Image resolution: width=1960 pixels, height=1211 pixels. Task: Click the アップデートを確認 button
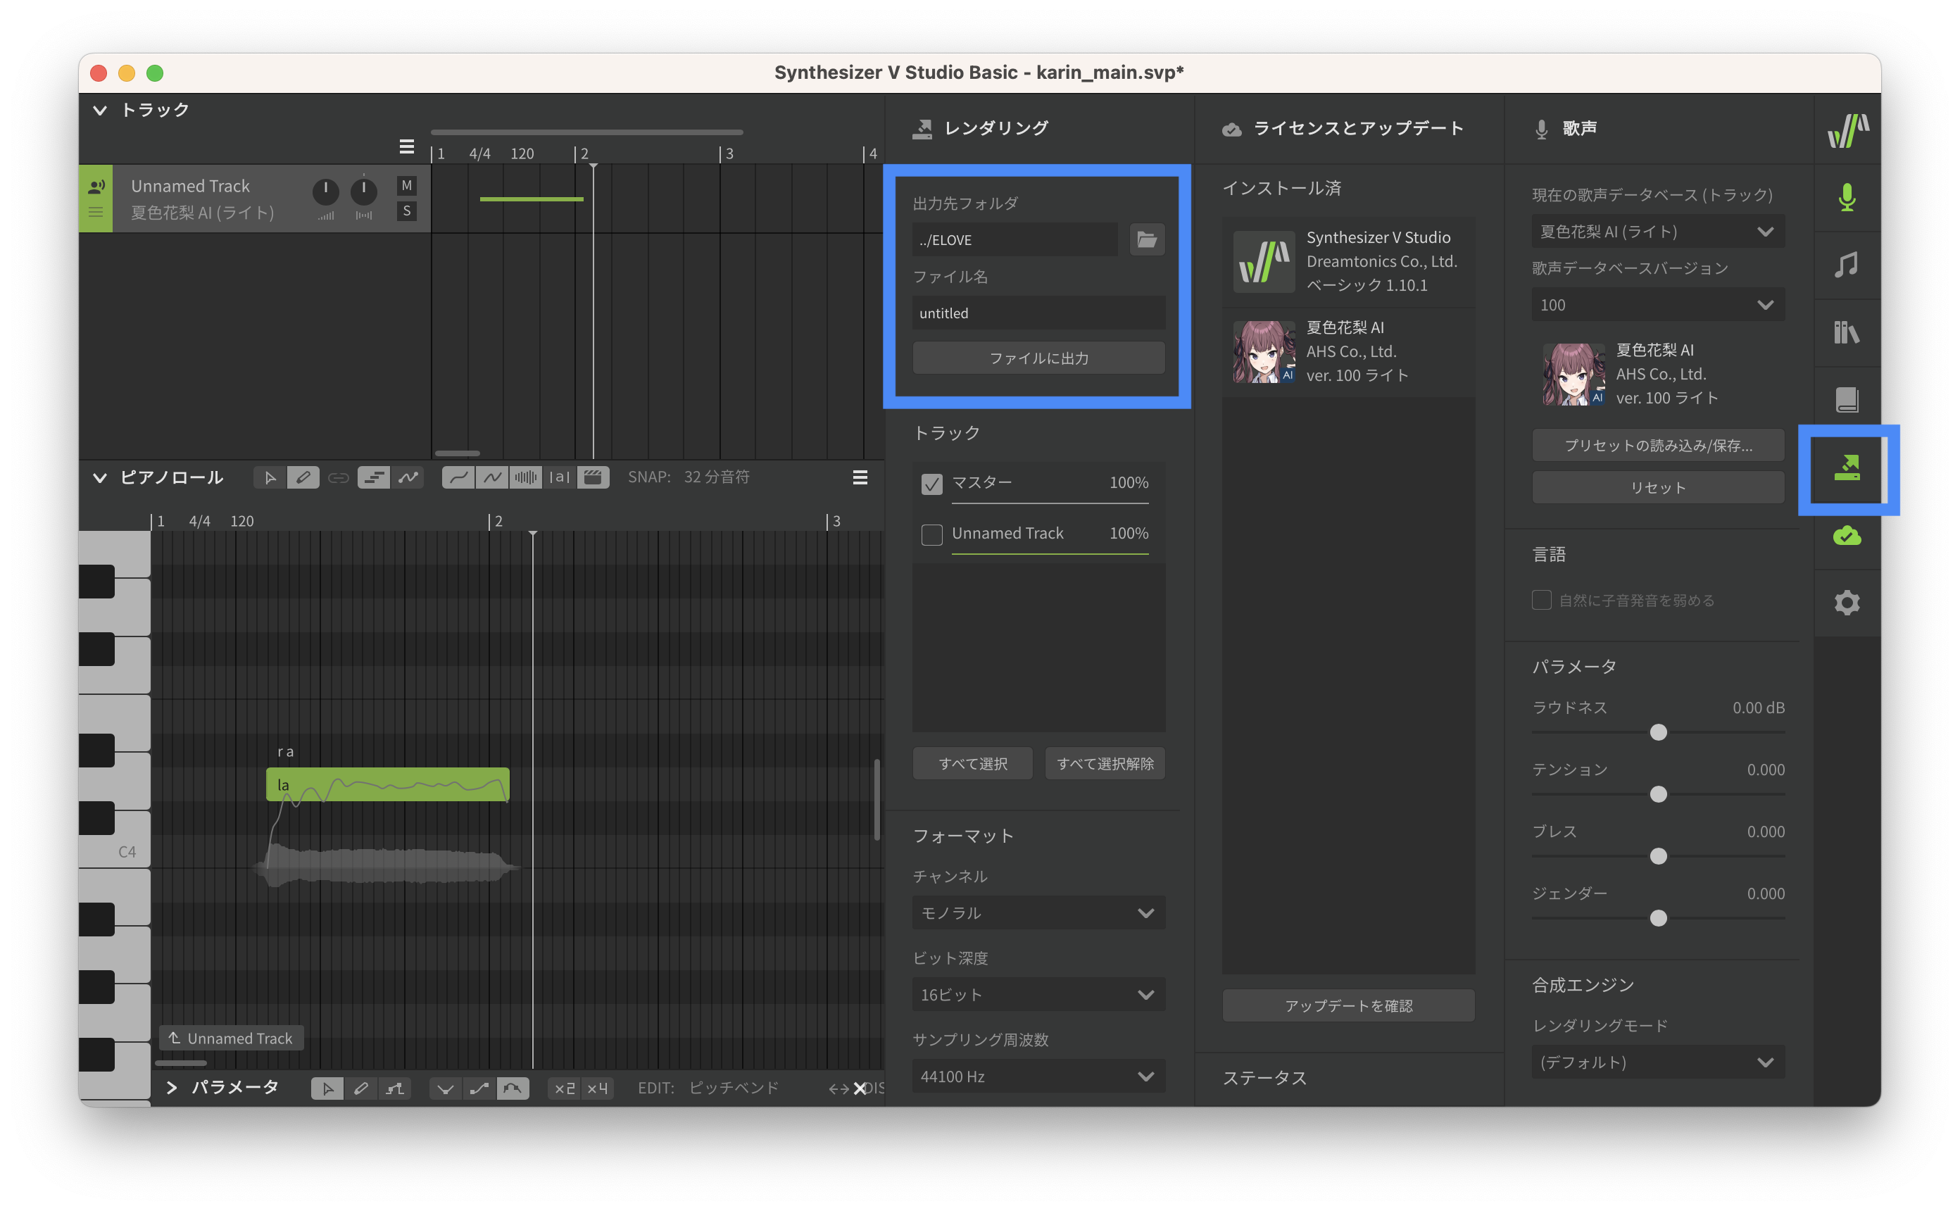pos(1348,1006)
